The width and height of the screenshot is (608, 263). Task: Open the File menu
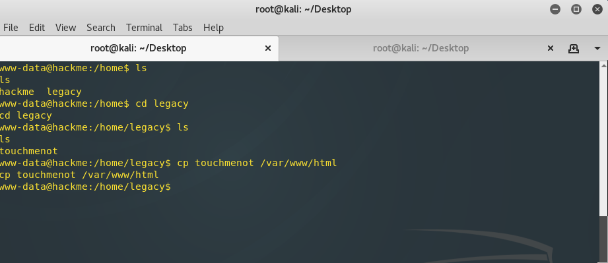click(11, 28)
